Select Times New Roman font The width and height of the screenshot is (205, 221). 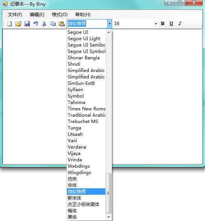pyautogui.click(x=86, y=109)
